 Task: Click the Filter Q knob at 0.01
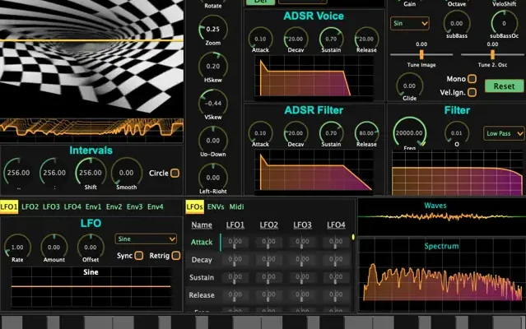point(457,133)
